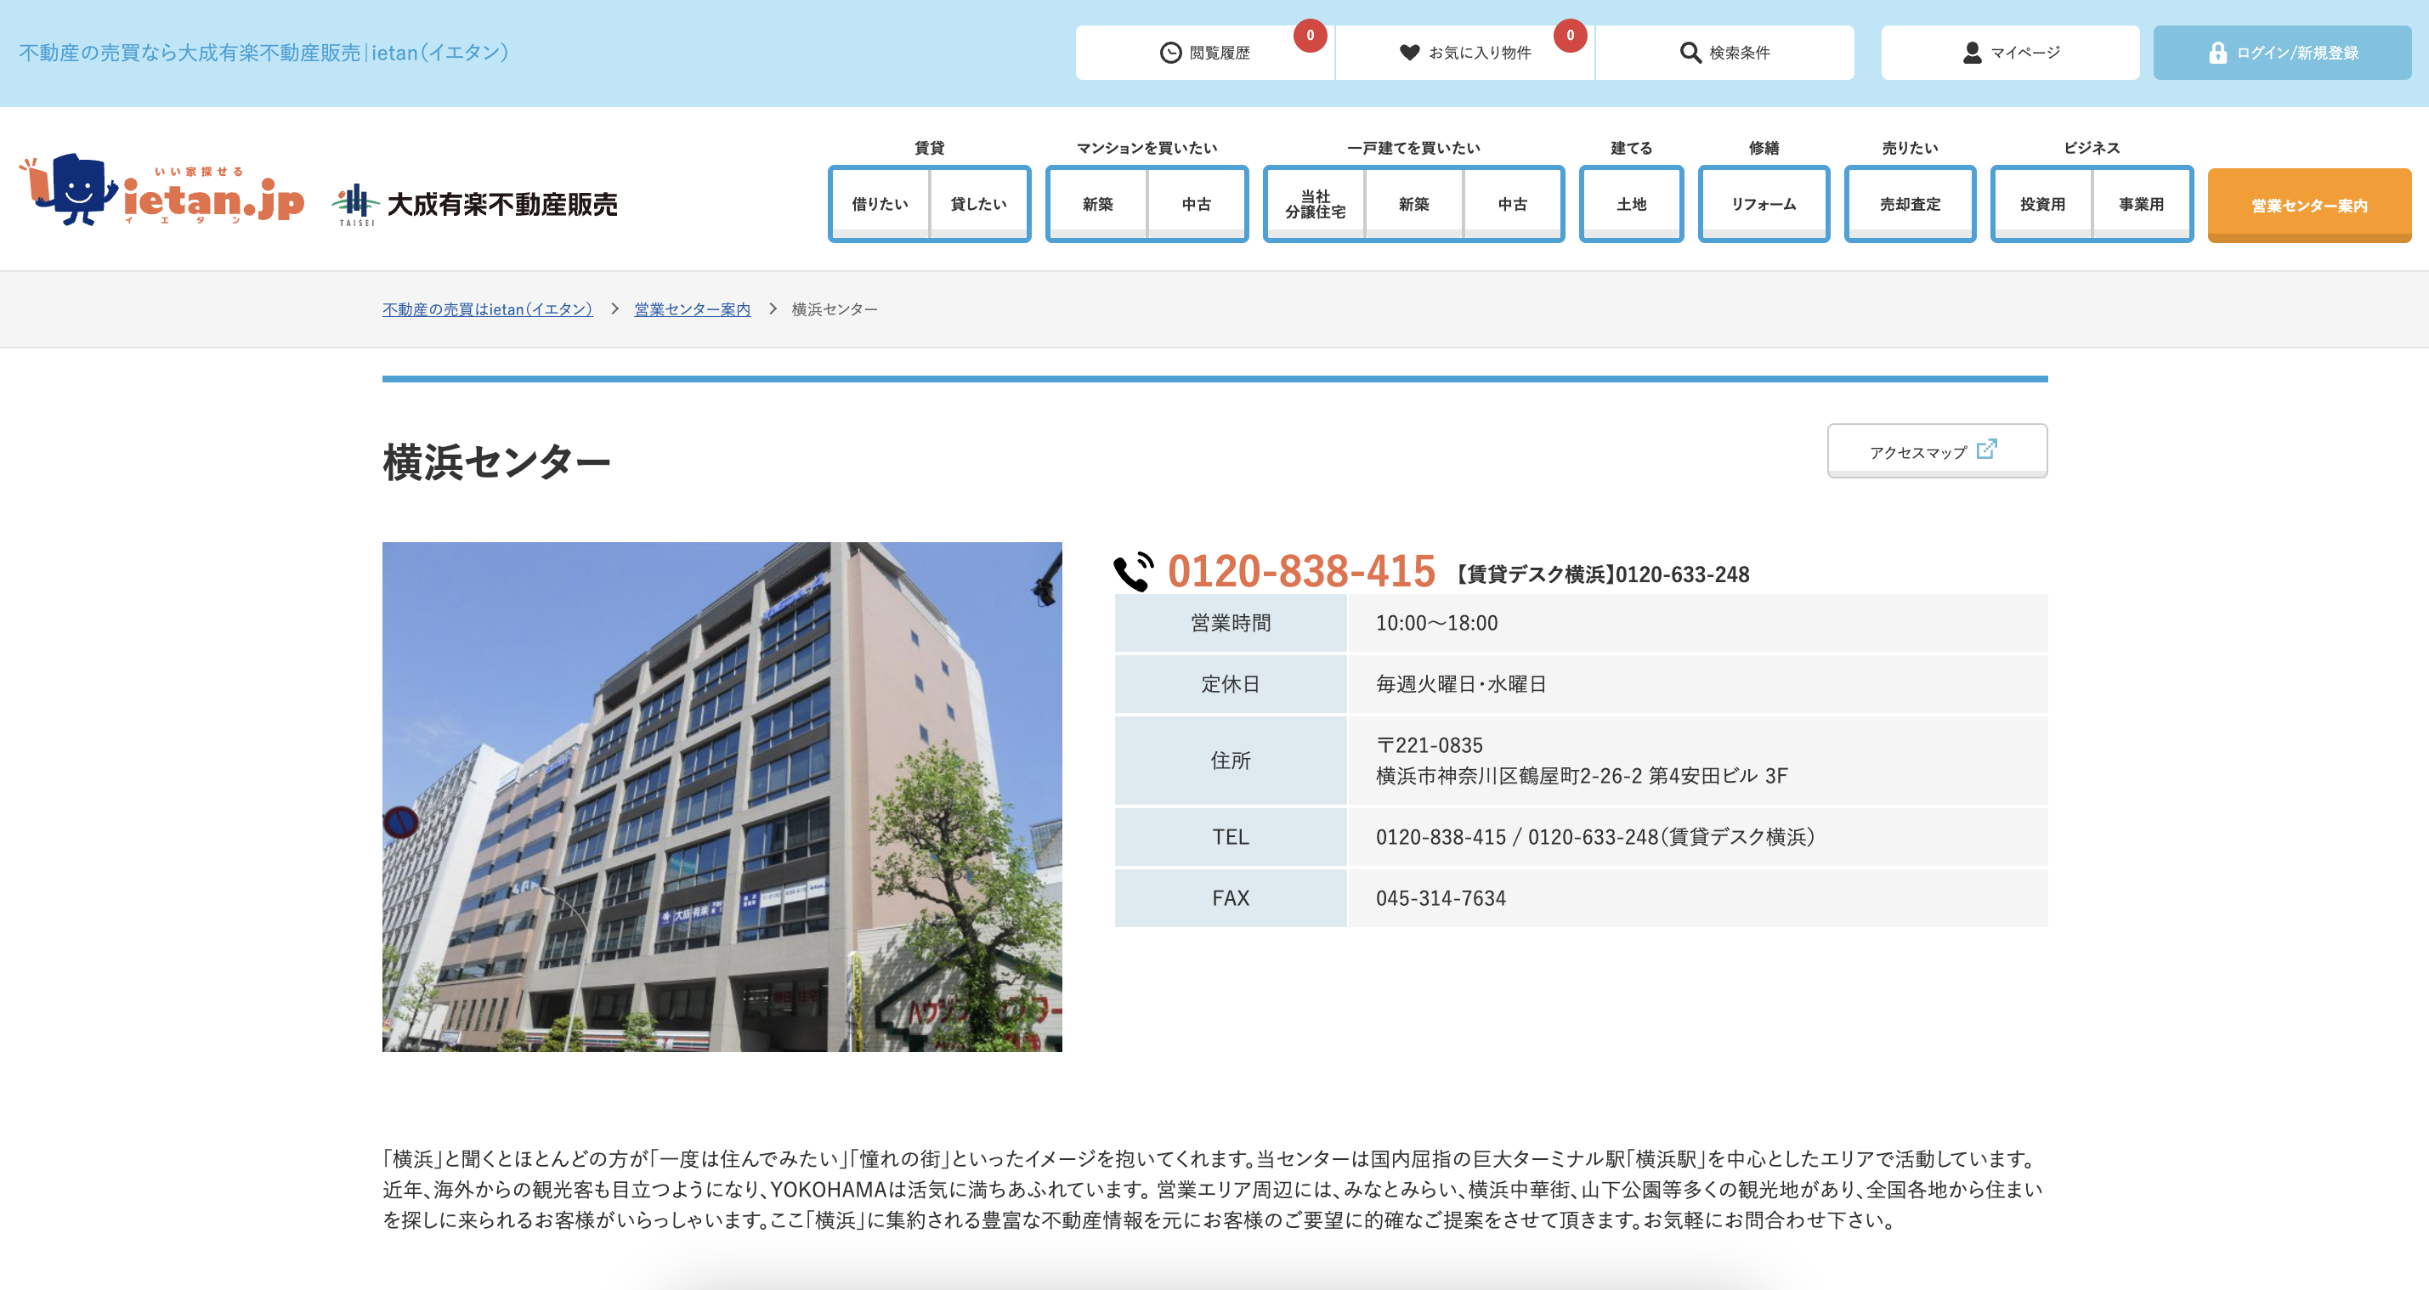
Task: Click the heart favorites icon
Action: click(1409, 53)
